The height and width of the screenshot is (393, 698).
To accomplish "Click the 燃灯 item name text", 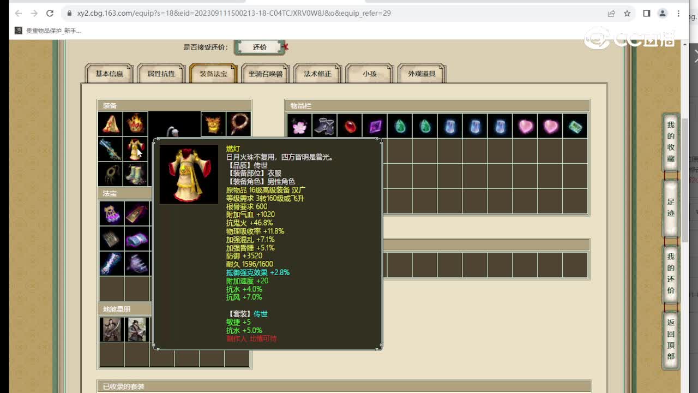I will point(233,148).
